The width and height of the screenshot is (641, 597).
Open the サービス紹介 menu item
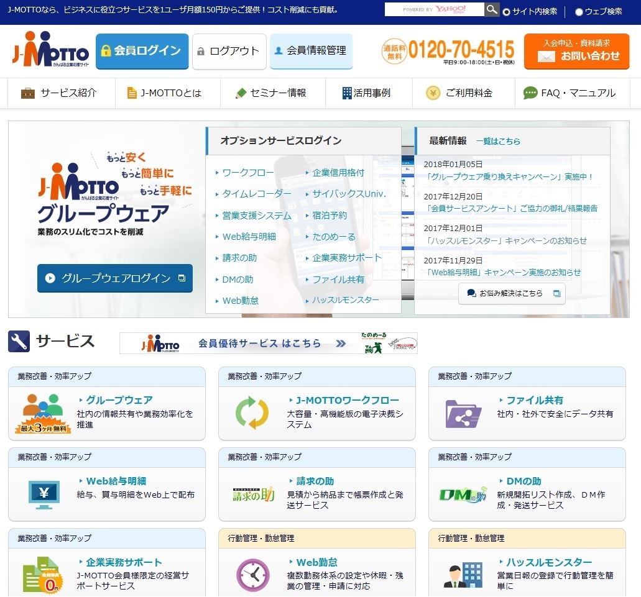(x=60, y=93)
